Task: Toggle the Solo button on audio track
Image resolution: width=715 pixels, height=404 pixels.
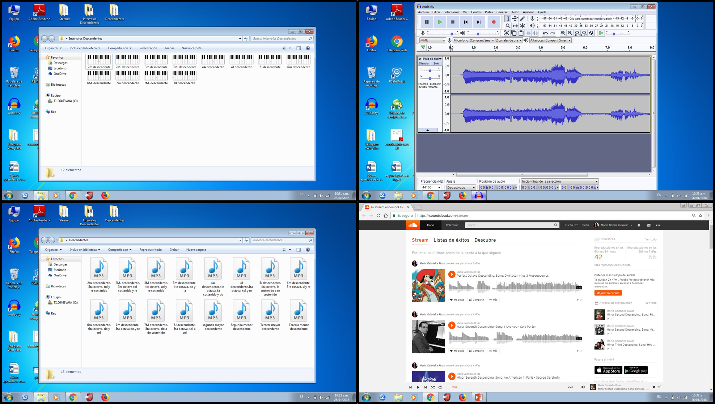Action: coord(436,64)
